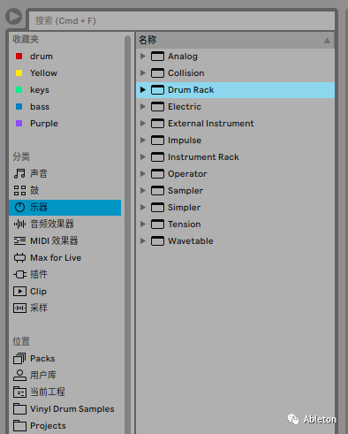Viewport: 348px width, 434px height.
Task: Select the red drum collection swatch
Action: coord(19,57)
